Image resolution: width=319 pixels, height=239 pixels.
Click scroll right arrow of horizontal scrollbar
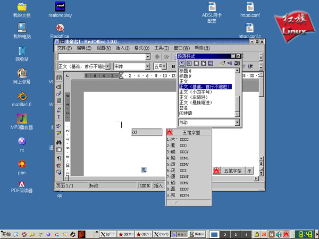(x=256, y=178)
